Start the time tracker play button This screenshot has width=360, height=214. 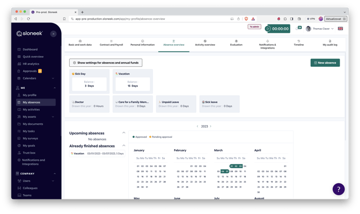268,29
